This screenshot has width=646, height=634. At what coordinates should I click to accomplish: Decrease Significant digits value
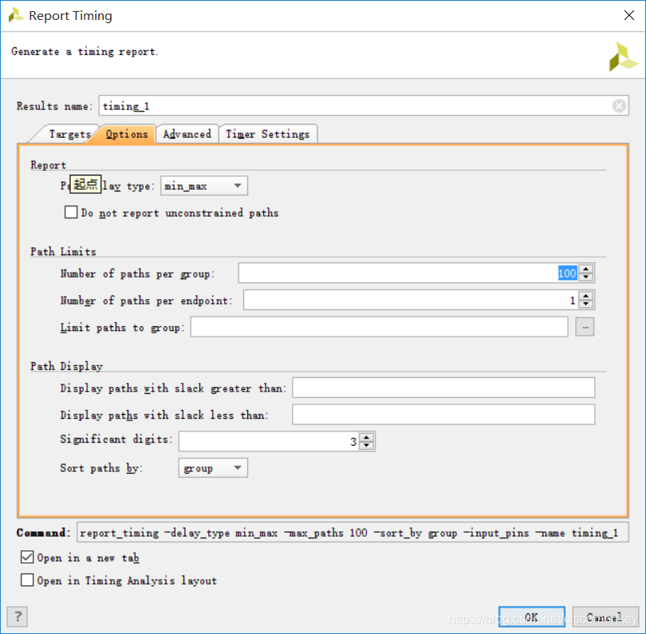pyautogui.click(x=366, y=446)
